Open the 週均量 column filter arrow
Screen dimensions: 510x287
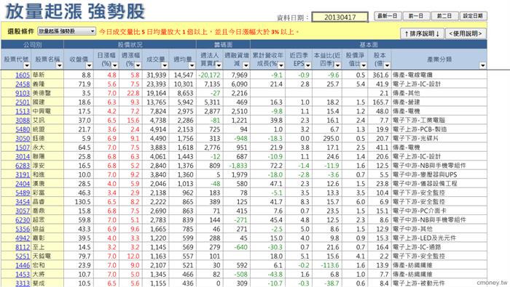[x=192, y=65]
